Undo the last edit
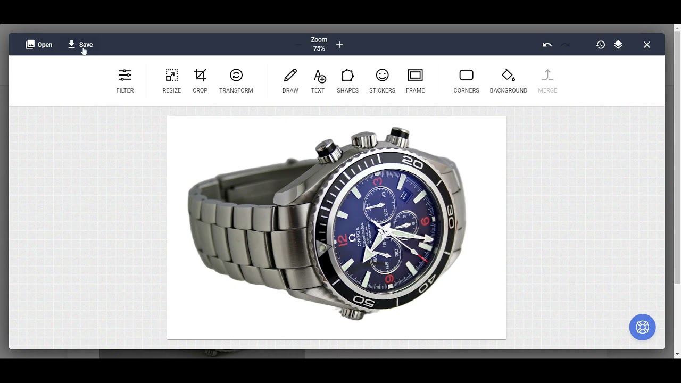681x383 pixels. (547, 45)
